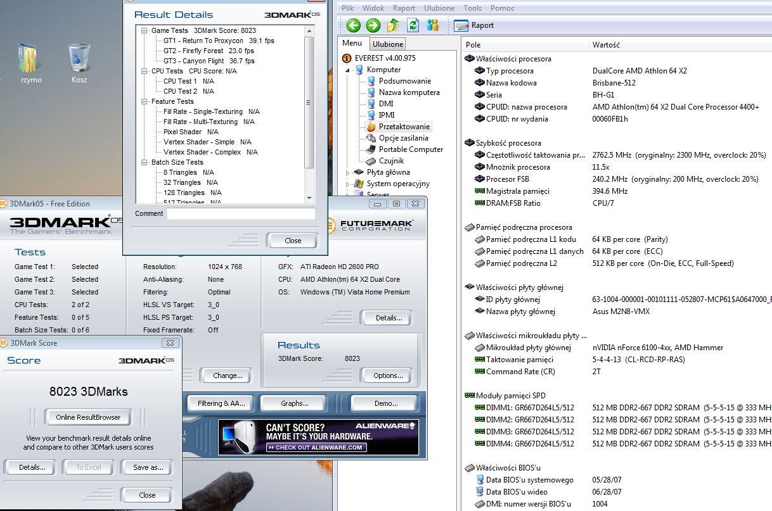Open the Kosz recycle bin on desktop
Screen dimensions: 772x511
click(79, 63)
